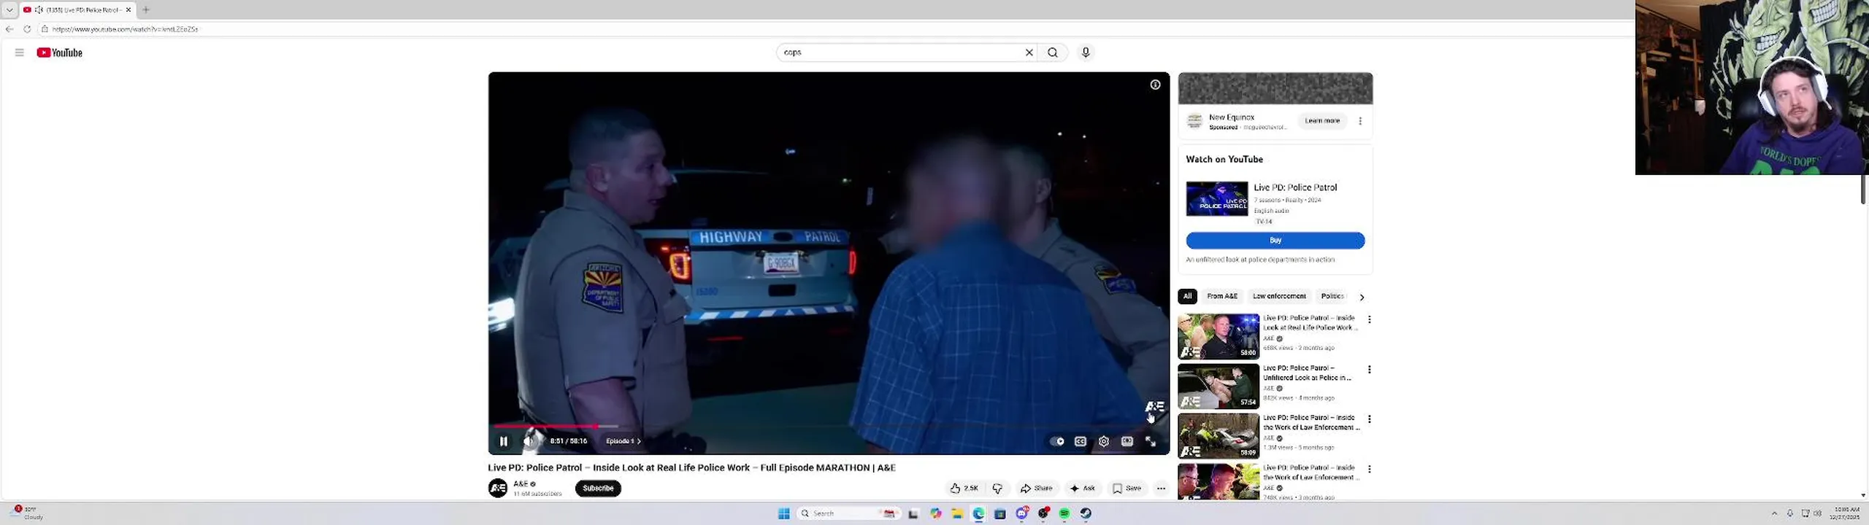Open menu for the 4 months ago video
The width and height of the screenshot is (1869, 525).
pos(1370,370)
